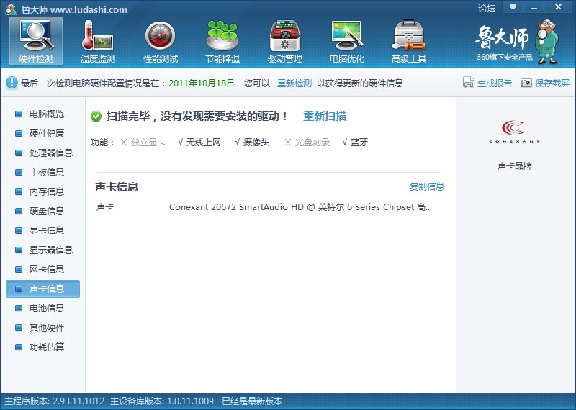576x410 pixels.
Task: Open the 硬件检测 hardware detection icon
Action: (36, 40)
